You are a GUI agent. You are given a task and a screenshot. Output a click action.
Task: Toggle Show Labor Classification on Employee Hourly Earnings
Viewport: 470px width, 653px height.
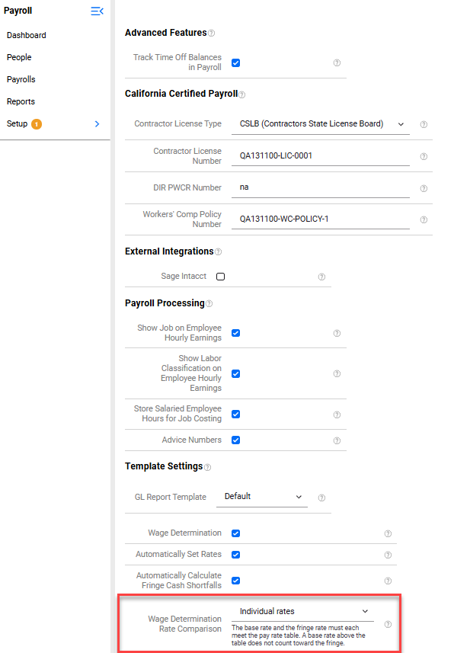[235, 373]
